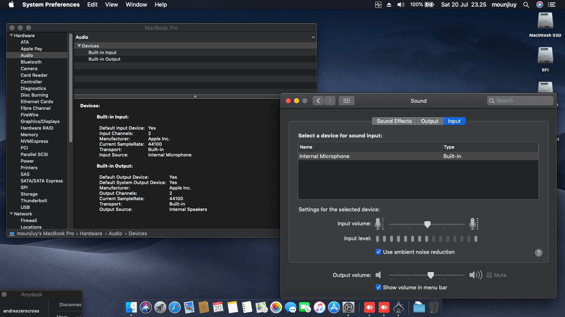Open Notification Center from the menu bar
This screenshot has width=565, height=317.
[551, 5]
